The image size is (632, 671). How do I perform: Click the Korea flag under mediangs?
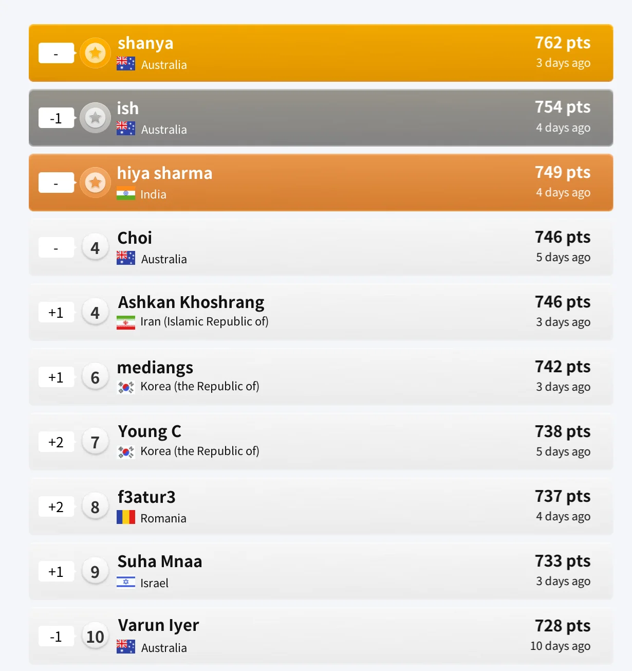pyautogui.click(x=126, y=387)
